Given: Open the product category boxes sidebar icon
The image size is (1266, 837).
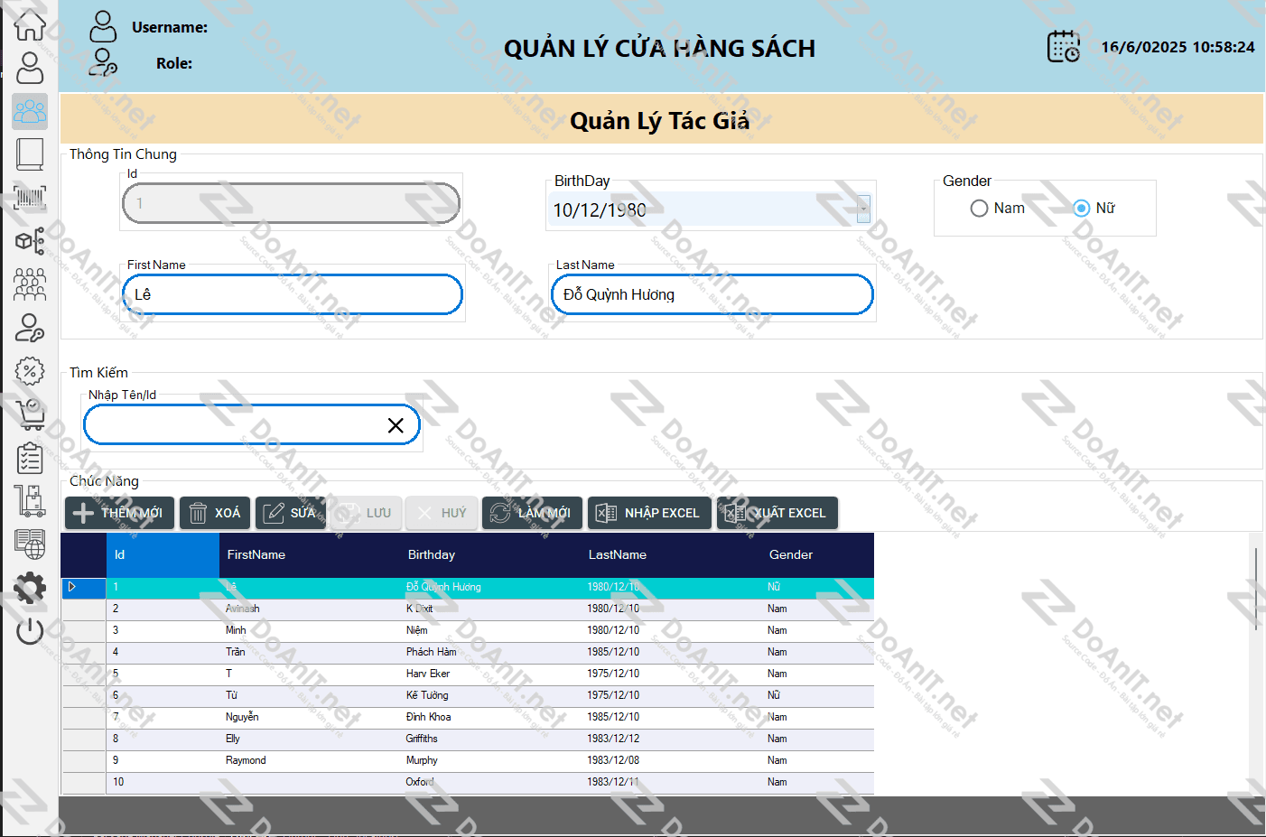Looking at the screenshot, I should click(30, 241).
